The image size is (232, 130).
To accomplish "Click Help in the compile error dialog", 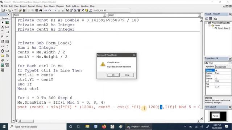I will point(127,75).
